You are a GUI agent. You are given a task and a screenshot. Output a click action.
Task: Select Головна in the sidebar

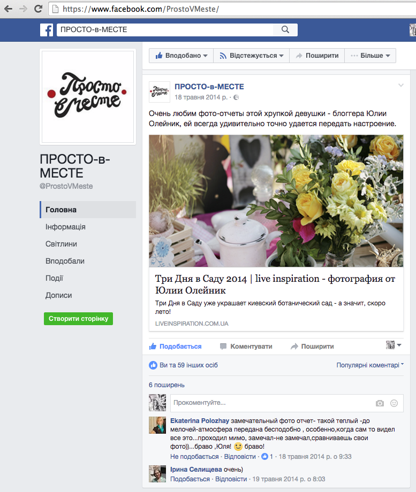[x=88, y=210]
